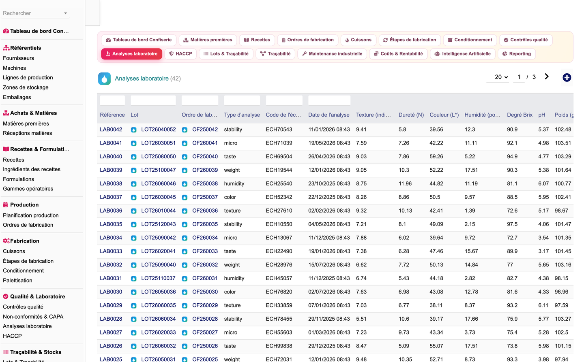Open Fournisseurs in the sidebar
The height and width of the screenshot is (362, 586).
pos(19,58)
